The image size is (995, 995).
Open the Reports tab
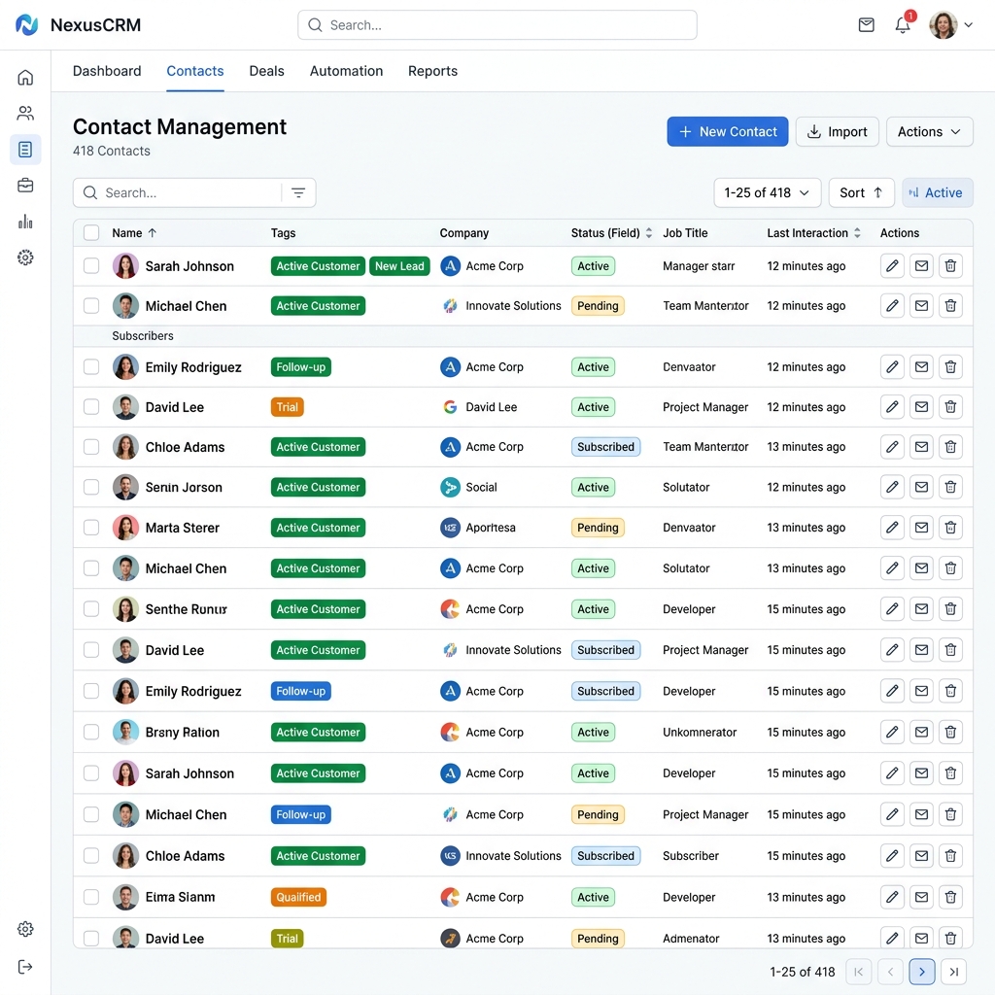(432, 71)
